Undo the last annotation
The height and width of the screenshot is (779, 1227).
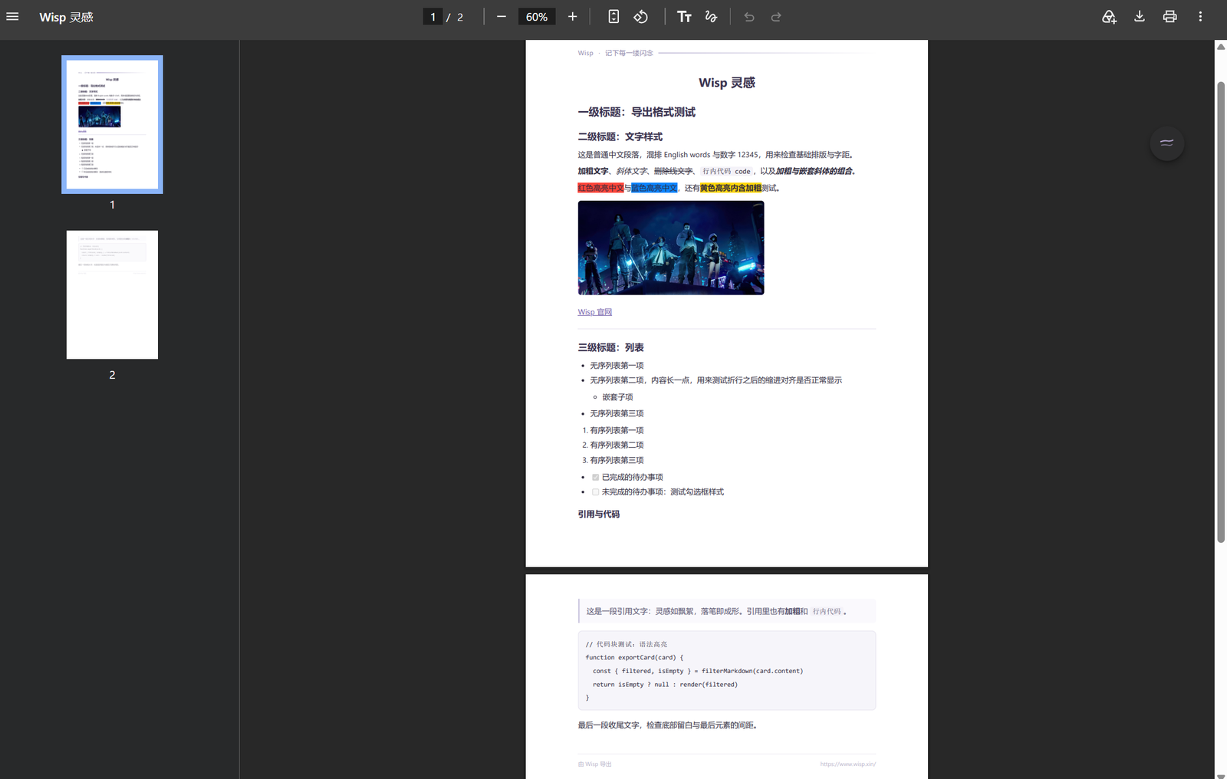(749, 16)
